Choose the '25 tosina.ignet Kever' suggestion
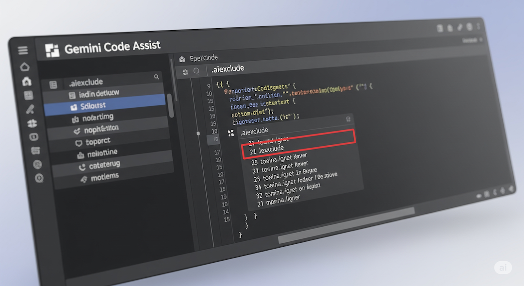524x286 pixels. pos(279,160)
